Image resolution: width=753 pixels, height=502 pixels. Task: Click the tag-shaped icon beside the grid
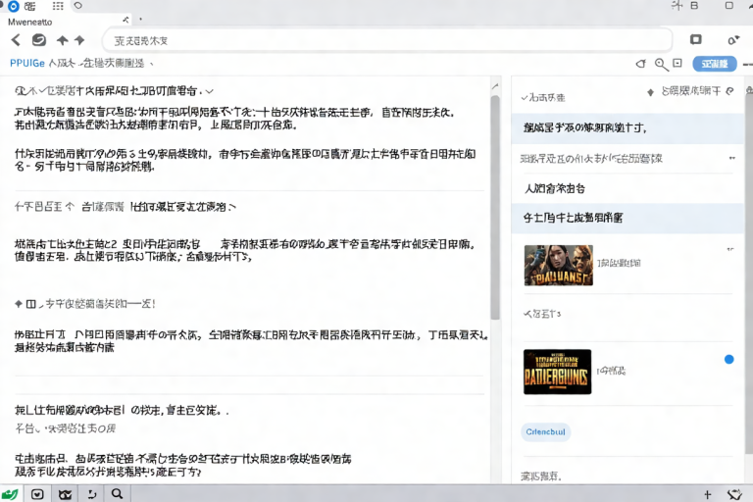78,6
